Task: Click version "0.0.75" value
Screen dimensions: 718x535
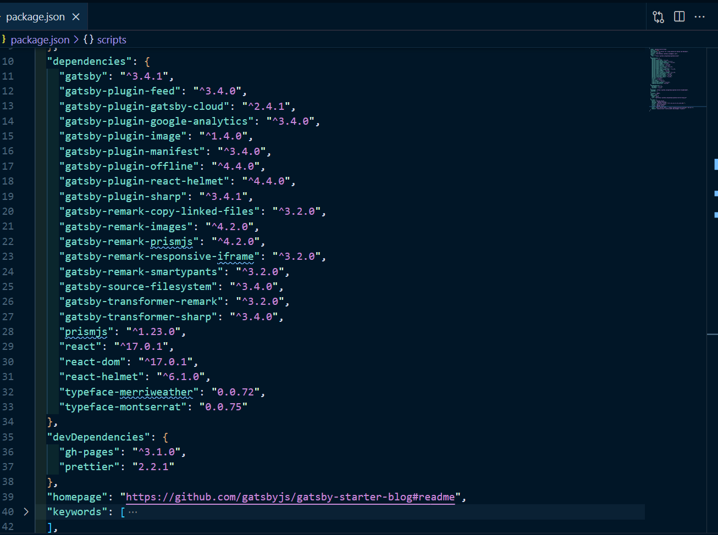Action: tap(224, 407)
